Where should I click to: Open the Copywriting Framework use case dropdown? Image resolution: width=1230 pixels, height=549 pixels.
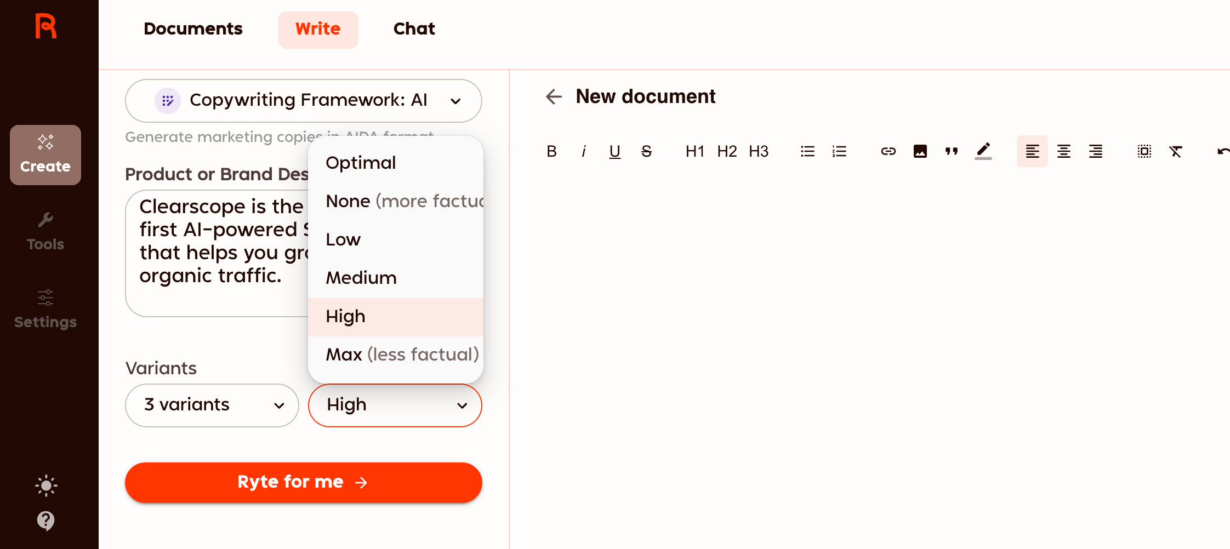304,101
